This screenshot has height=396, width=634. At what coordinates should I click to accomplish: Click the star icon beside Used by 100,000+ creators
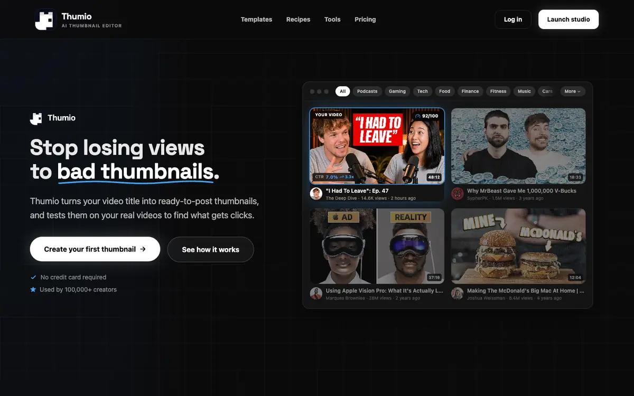[x=33, y=289]
